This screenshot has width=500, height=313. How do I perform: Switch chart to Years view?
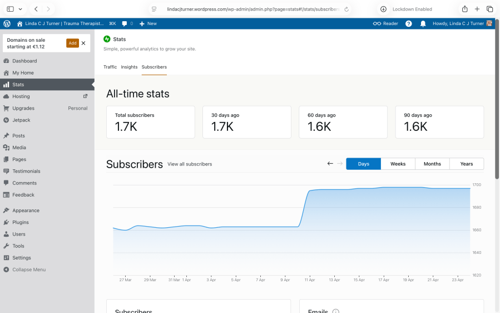[466, 164]
